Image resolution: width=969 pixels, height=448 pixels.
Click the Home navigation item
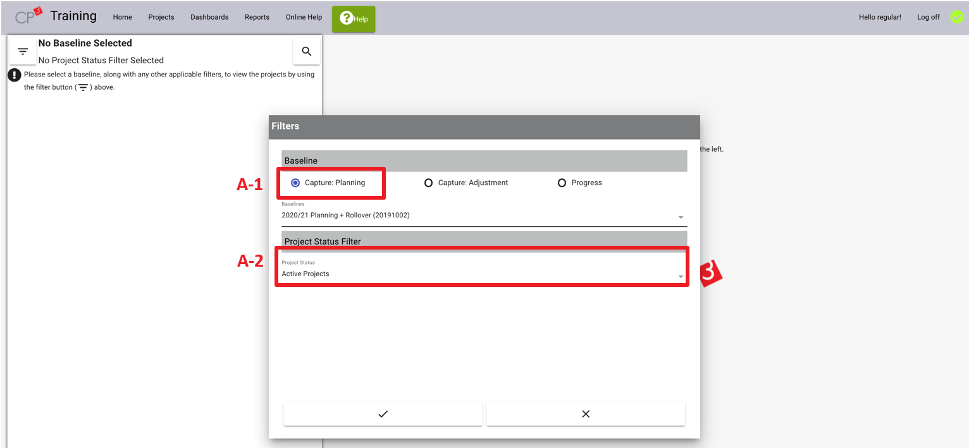pyautogui.click(x=123, y=17)
